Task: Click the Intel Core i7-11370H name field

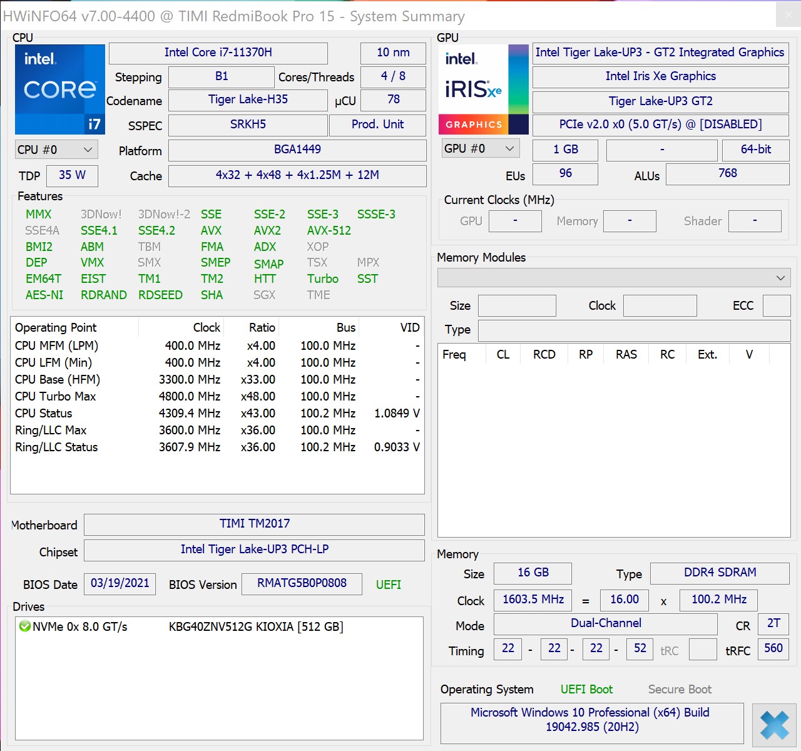Action: (x=218, y=53)
